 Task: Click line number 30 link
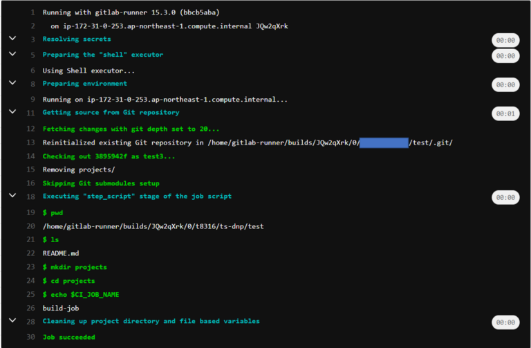tap(30, 337)
